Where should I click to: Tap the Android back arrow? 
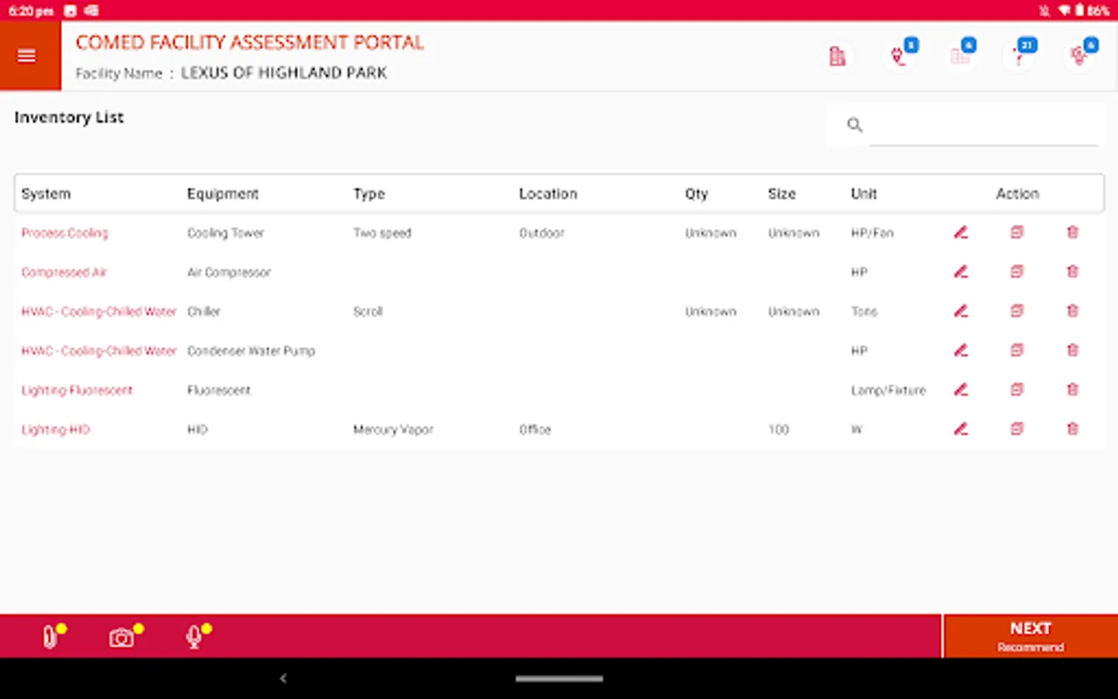283,678
